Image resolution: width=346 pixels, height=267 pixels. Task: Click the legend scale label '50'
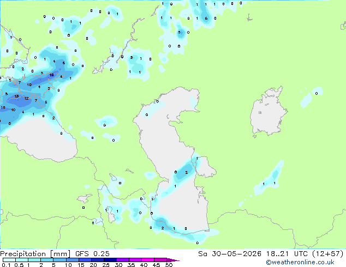coord(169,265)
